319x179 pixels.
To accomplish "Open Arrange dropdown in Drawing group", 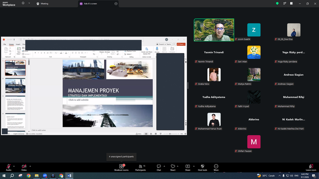I will (x=107, y=52).
